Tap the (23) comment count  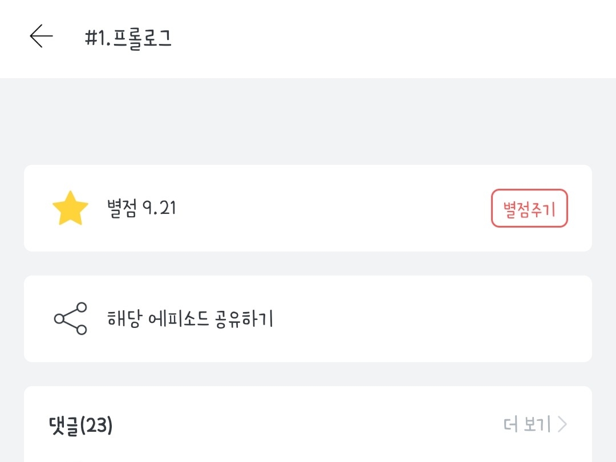(96, 426)
